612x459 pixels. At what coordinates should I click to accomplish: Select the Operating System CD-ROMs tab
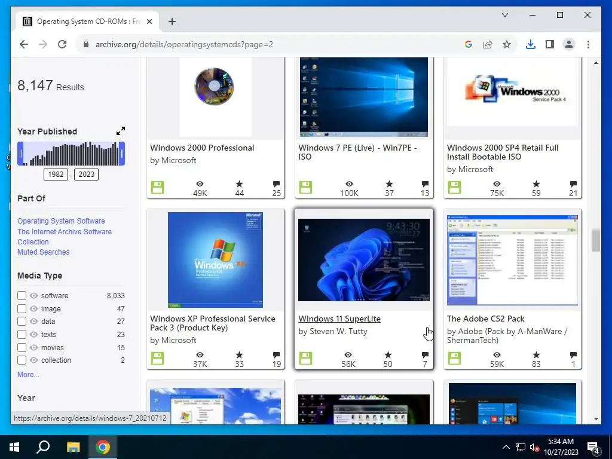(87, 22)
